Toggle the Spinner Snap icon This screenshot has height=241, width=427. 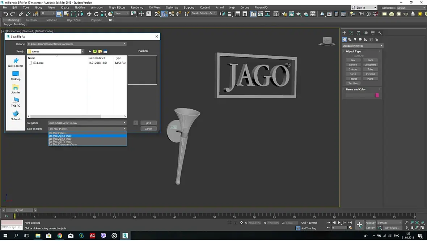[x=179, y=14]
